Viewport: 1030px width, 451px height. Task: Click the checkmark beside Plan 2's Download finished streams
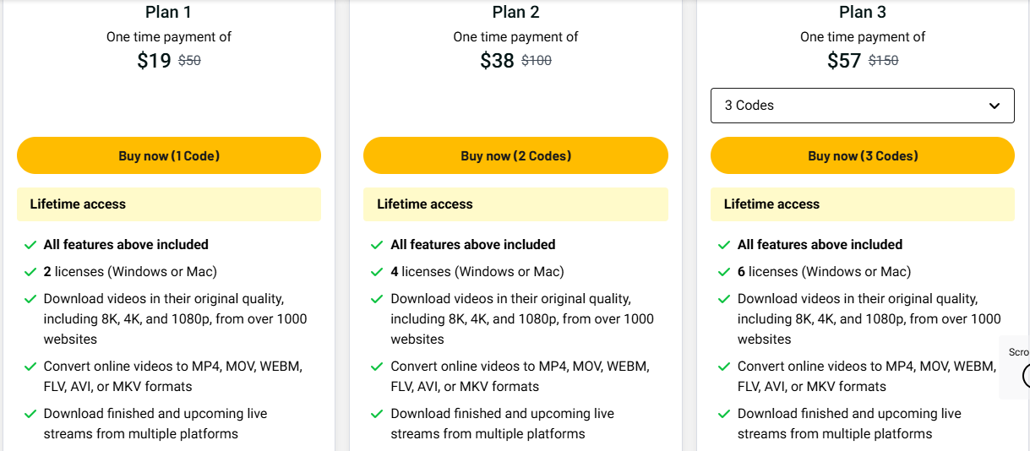(x=377, y=414)
